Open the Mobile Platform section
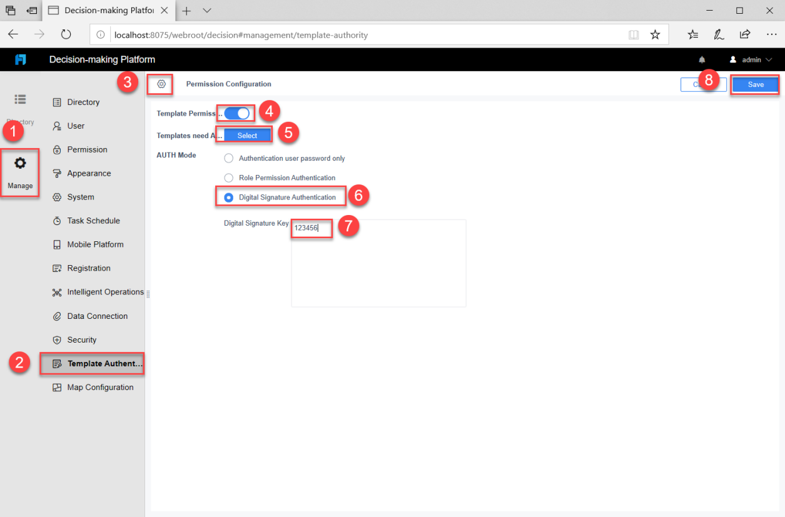 pos(58,244)
